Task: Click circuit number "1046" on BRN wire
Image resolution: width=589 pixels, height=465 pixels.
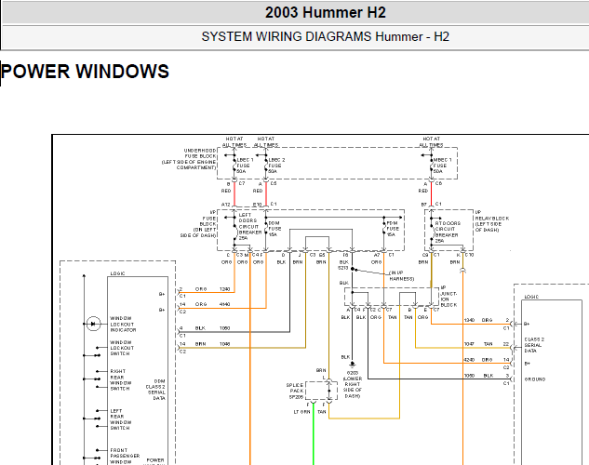Action: coord(224,344)
